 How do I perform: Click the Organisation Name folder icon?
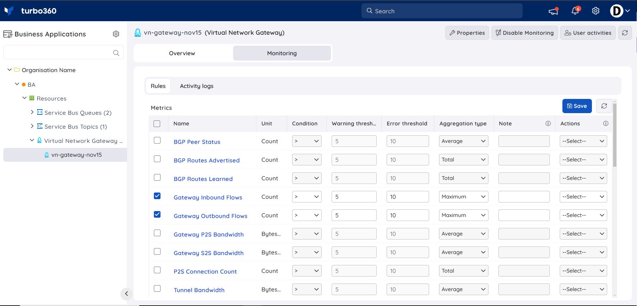coord(17,69)
